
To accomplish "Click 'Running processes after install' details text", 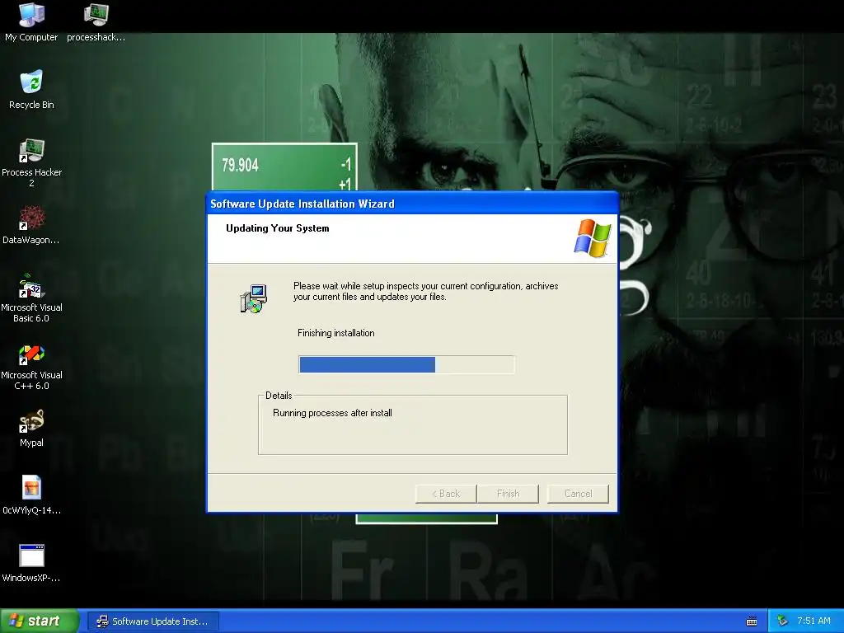I will click(x=332, y=413).
